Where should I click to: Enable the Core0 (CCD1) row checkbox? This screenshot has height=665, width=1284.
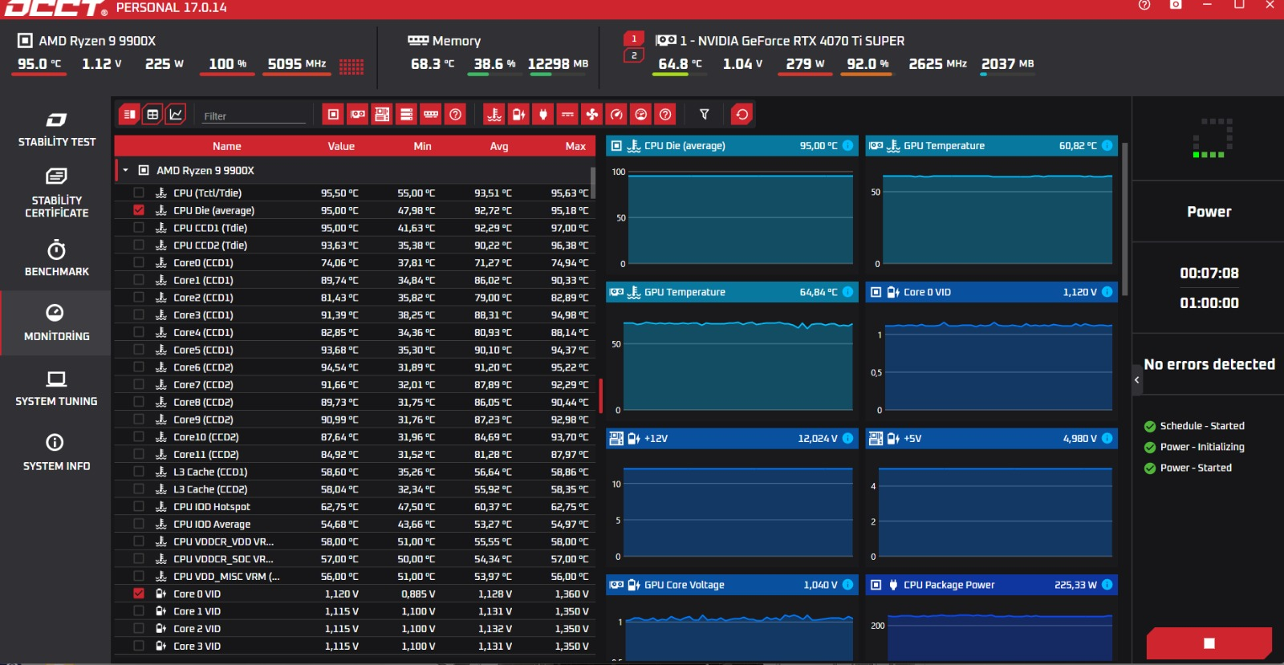point(139,262)
